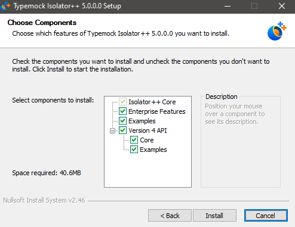The width and height of the screenshot is (295, 227).
Task: Uncheck the Core checkbox under Version 4 API
Action: [x=134, y=140]
